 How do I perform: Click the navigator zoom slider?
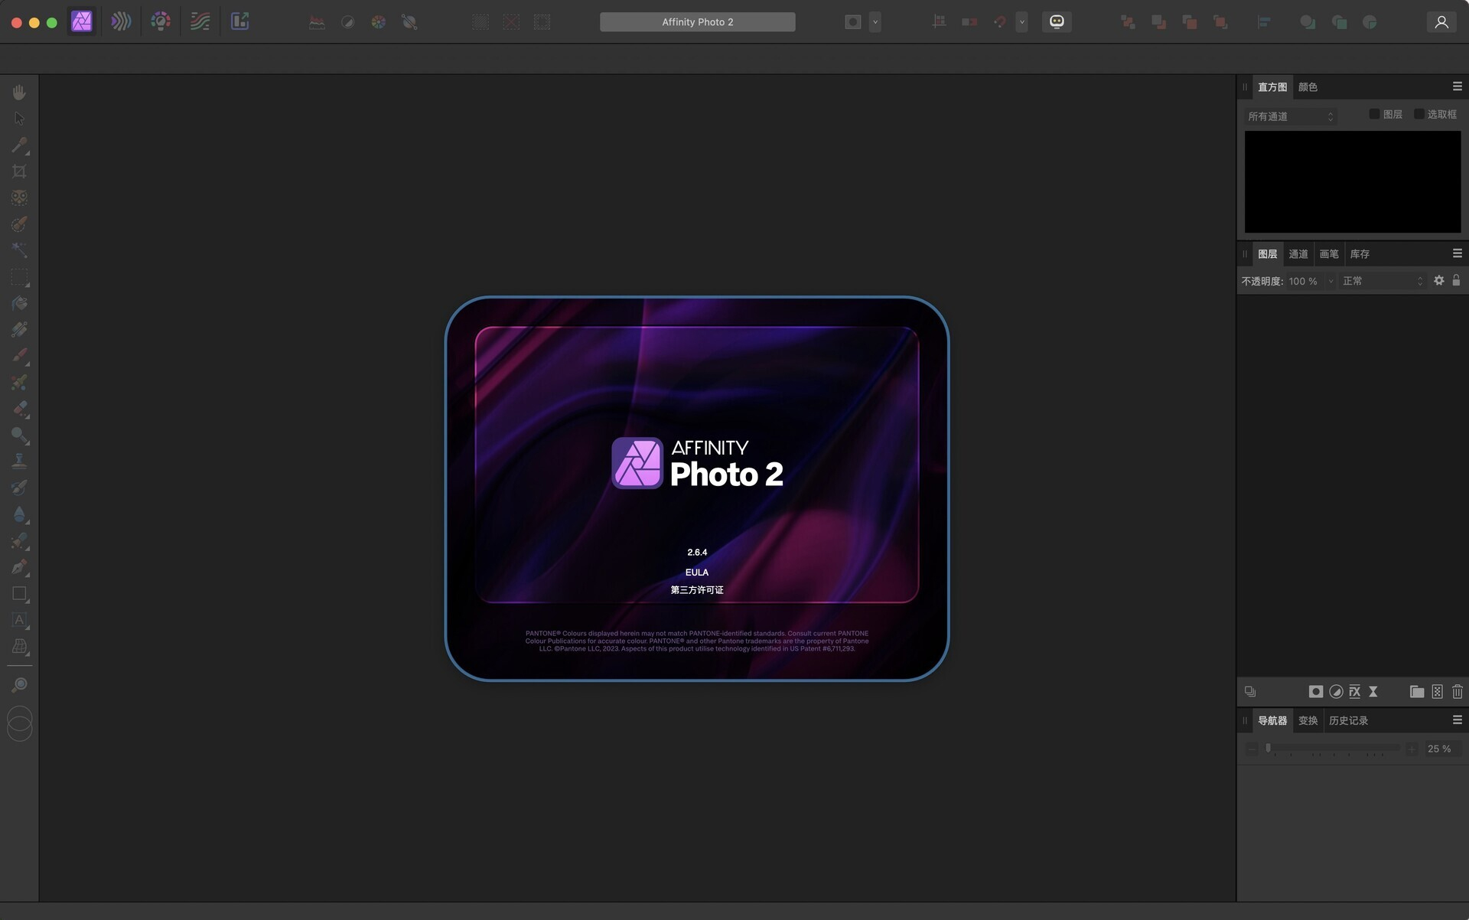pyautogui.click(x=1331, y=749)
